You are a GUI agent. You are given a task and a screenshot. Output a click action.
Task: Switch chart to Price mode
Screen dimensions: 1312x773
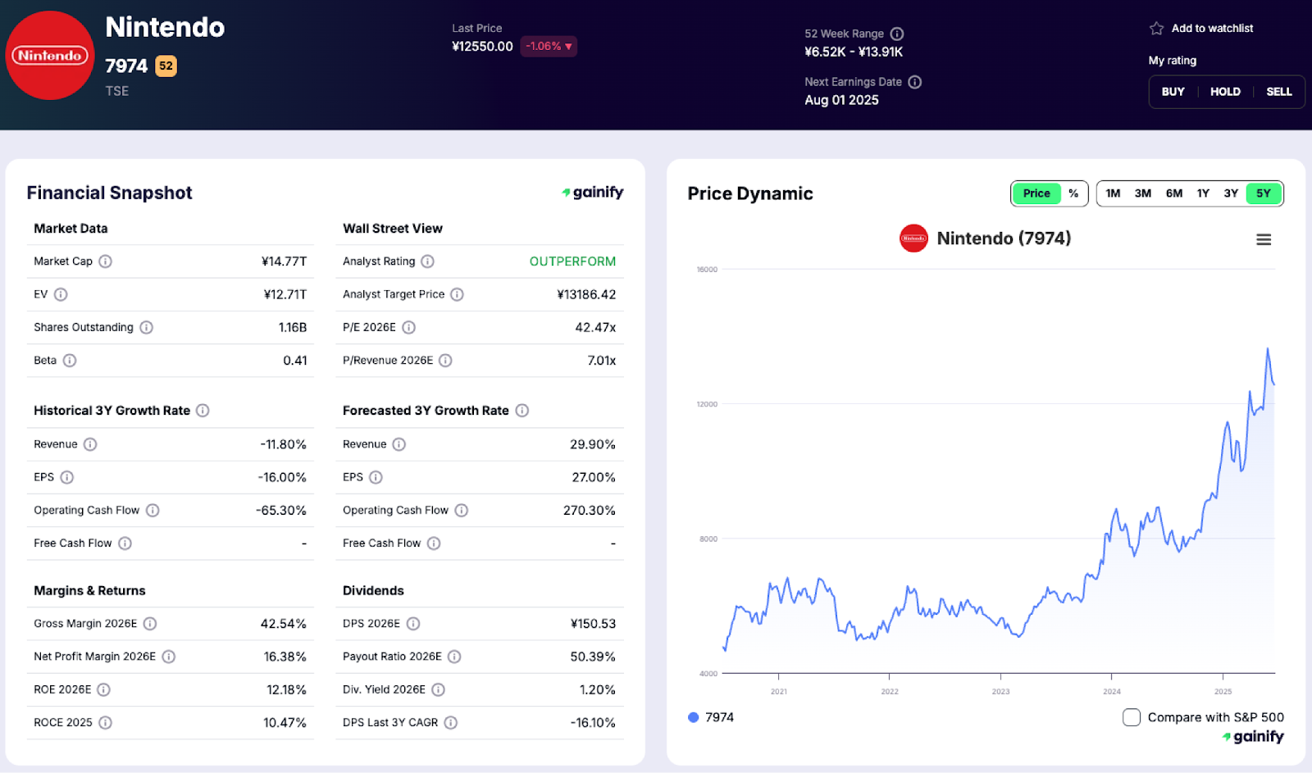click(1036, 193)
